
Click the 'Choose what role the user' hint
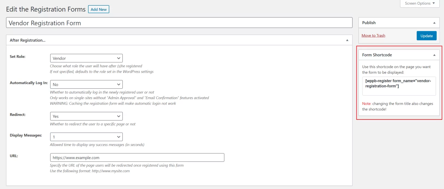pos(96,66)
